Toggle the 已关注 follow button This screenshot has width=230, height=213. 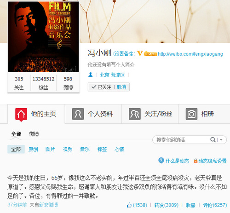point(101,87)
